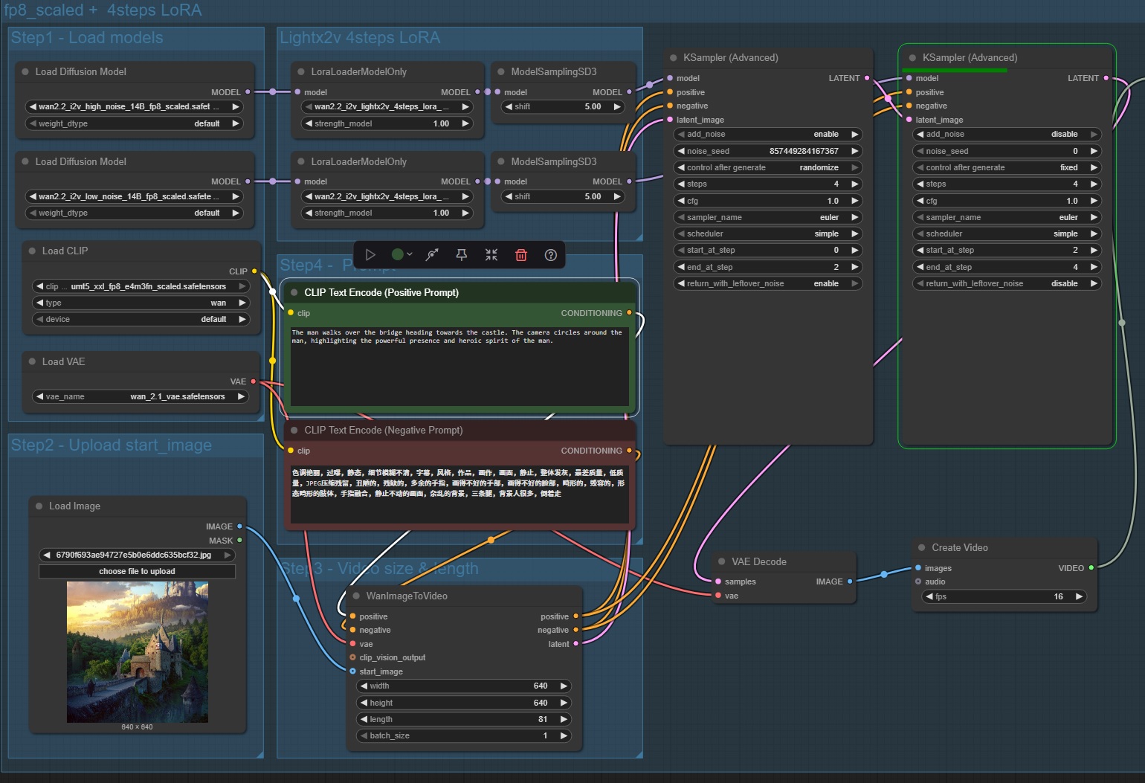The image size is (1145, 783).
Task: Delete selected node with the red trash icon
Action: pyautogui.click(x=521, y=255)
